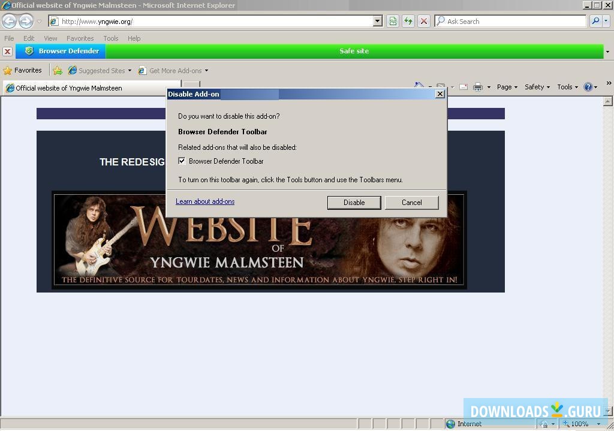Click the Learn about add-ons link
The width and height of the screenshot is (614, 431).
click(205, 201)
